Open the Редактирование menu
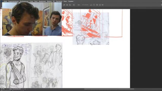This screenshot has height=91, width=162. pyautogui.click(x=13, y=1)
